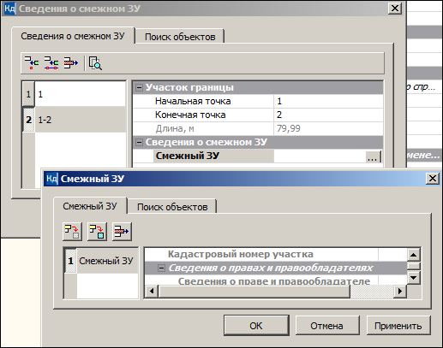Click second insert-row icon in upper toolbar

[x=51, y=62]
